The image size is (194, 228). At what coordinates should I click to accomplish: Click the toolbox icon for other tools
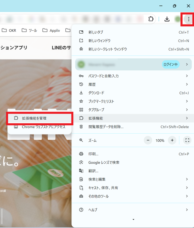click(81, 196)
